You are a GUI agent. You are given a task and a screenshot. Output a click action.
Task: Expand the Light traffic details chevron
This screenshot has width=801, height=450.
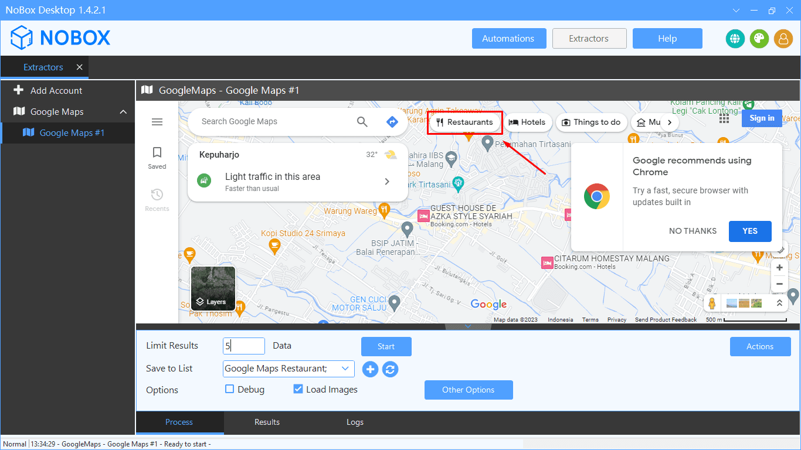coord(387,182)
